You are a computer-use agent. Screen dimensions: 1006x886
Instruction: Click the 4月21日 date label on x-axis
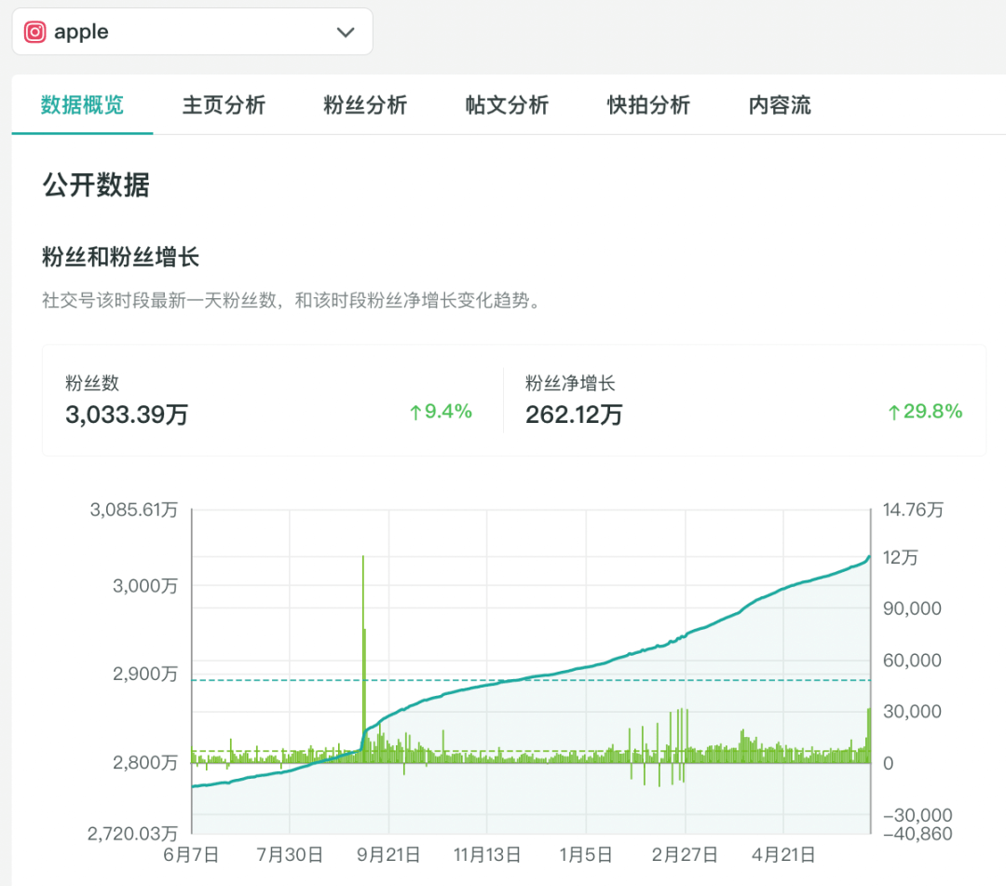[x=783, y=854]
